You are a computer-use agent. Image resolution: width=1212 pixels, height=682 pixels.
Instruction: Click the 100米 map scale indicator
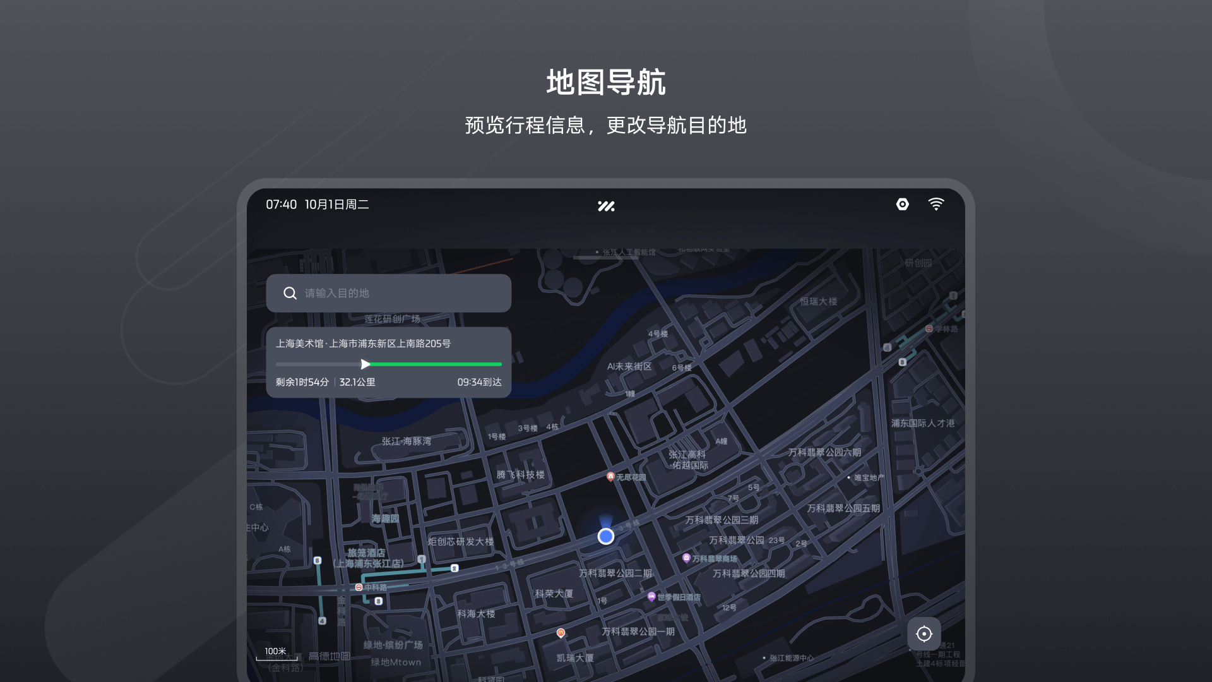276,654
